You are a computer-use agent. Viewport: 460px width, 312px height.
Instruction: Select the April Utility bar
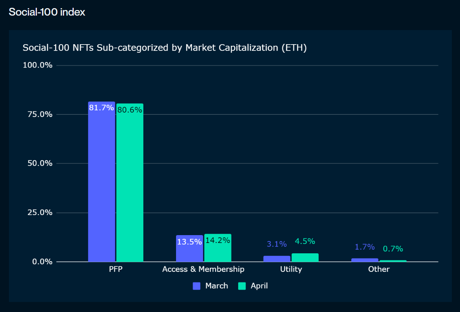tap(305, 258)
